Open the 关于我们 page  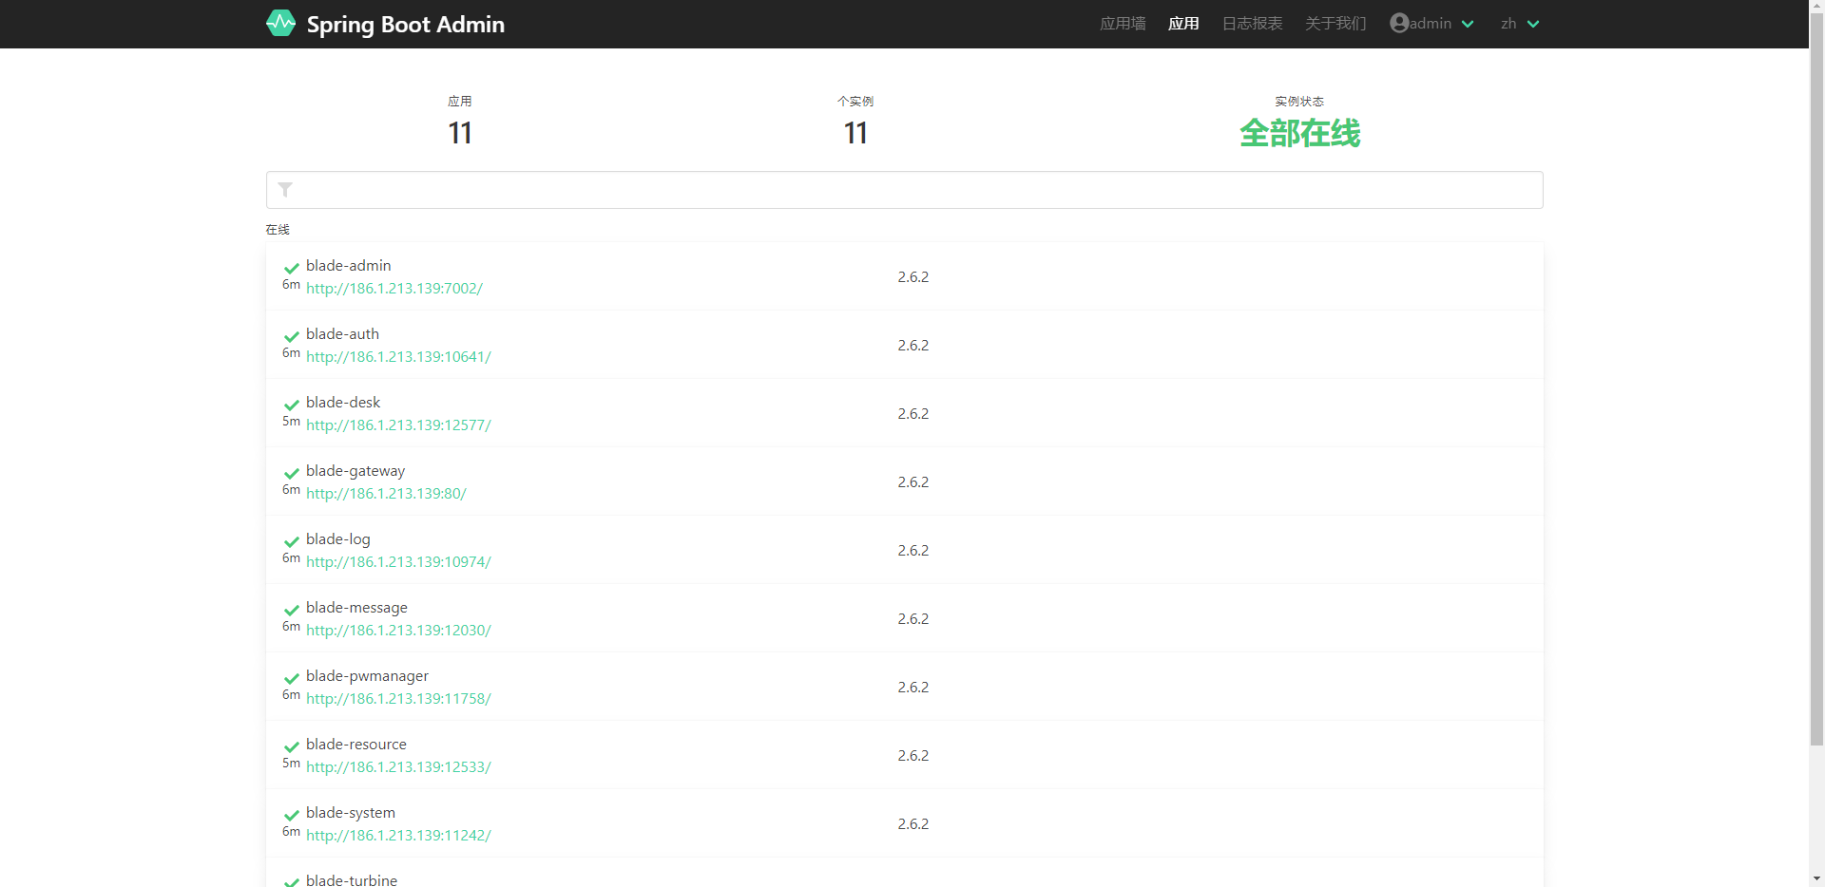(x=1335, y=24)
